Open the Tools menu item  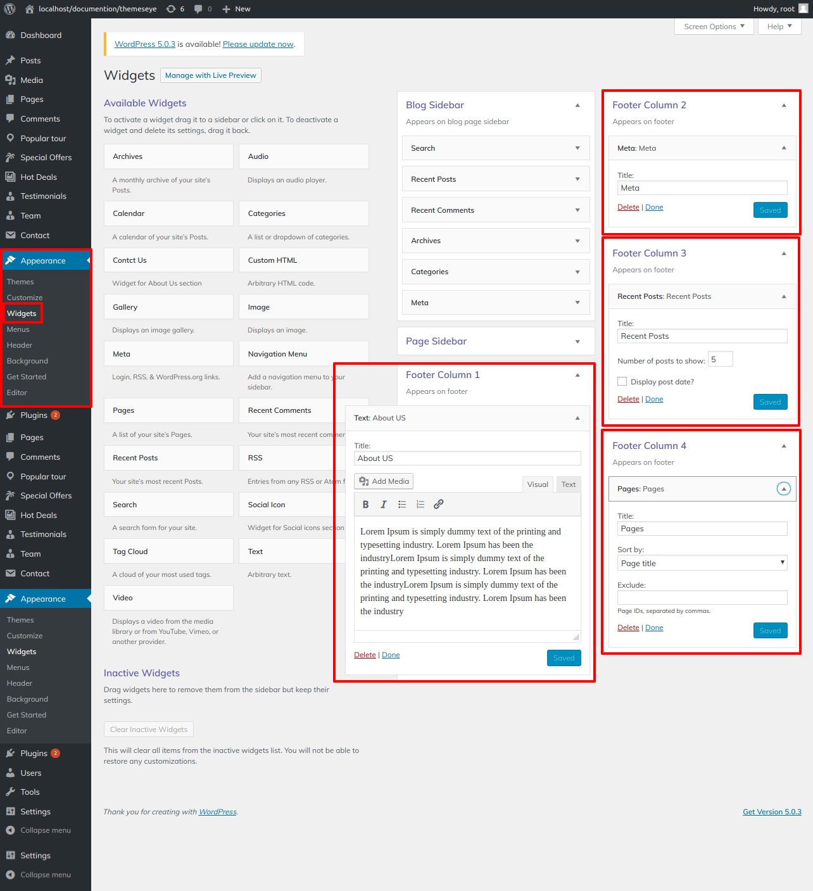point(30,792)
